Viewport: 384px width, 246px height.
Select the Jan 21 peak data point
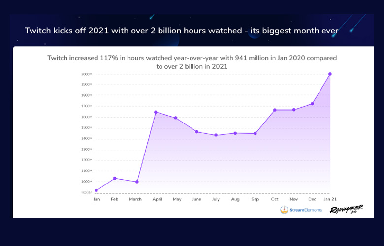[330, 74]
